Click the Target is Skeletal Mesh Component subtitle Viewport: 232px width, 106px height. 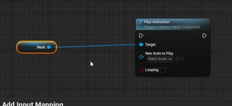click(x=172, y=27)
